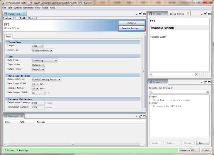Image resolution: width=214 pixels, height=155 pixels.
Task: Click the Calculation Latency field
Action: point(38,103)
